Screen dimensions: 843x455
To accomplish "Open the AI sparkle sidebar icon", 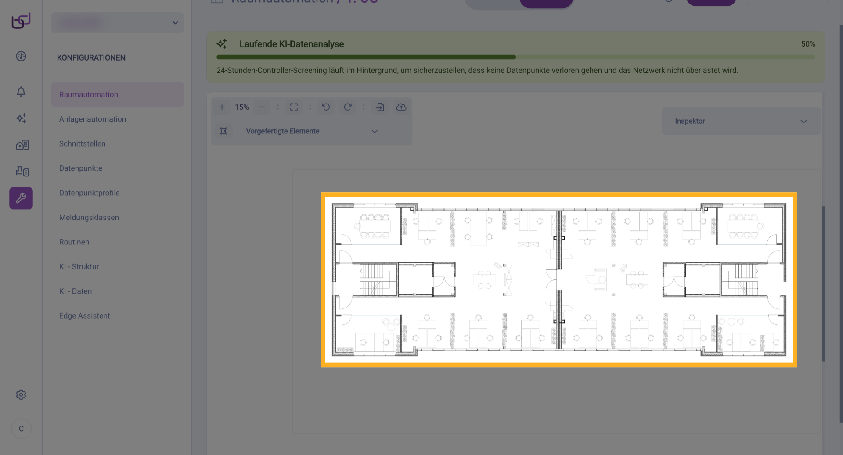I will pyautogui.click(x=21, y=118).
